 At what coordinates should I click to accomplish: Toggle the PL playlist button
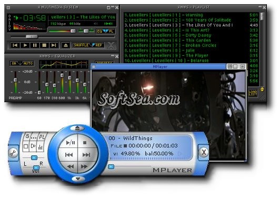click(111, 32)
